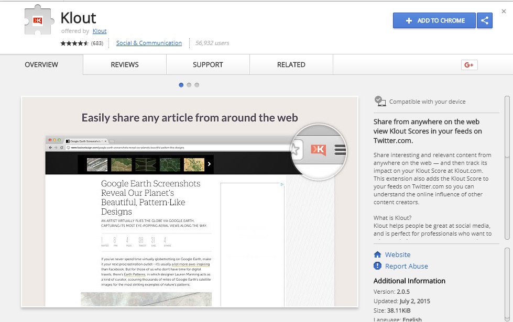Click the Website home icon
Viewport: 513px width, 322px height.
(378, 254)
